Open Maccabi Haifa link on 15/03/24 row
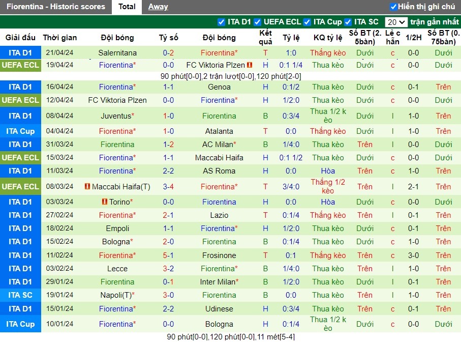Viewport: 461px width, 342px height. [219, 157]
